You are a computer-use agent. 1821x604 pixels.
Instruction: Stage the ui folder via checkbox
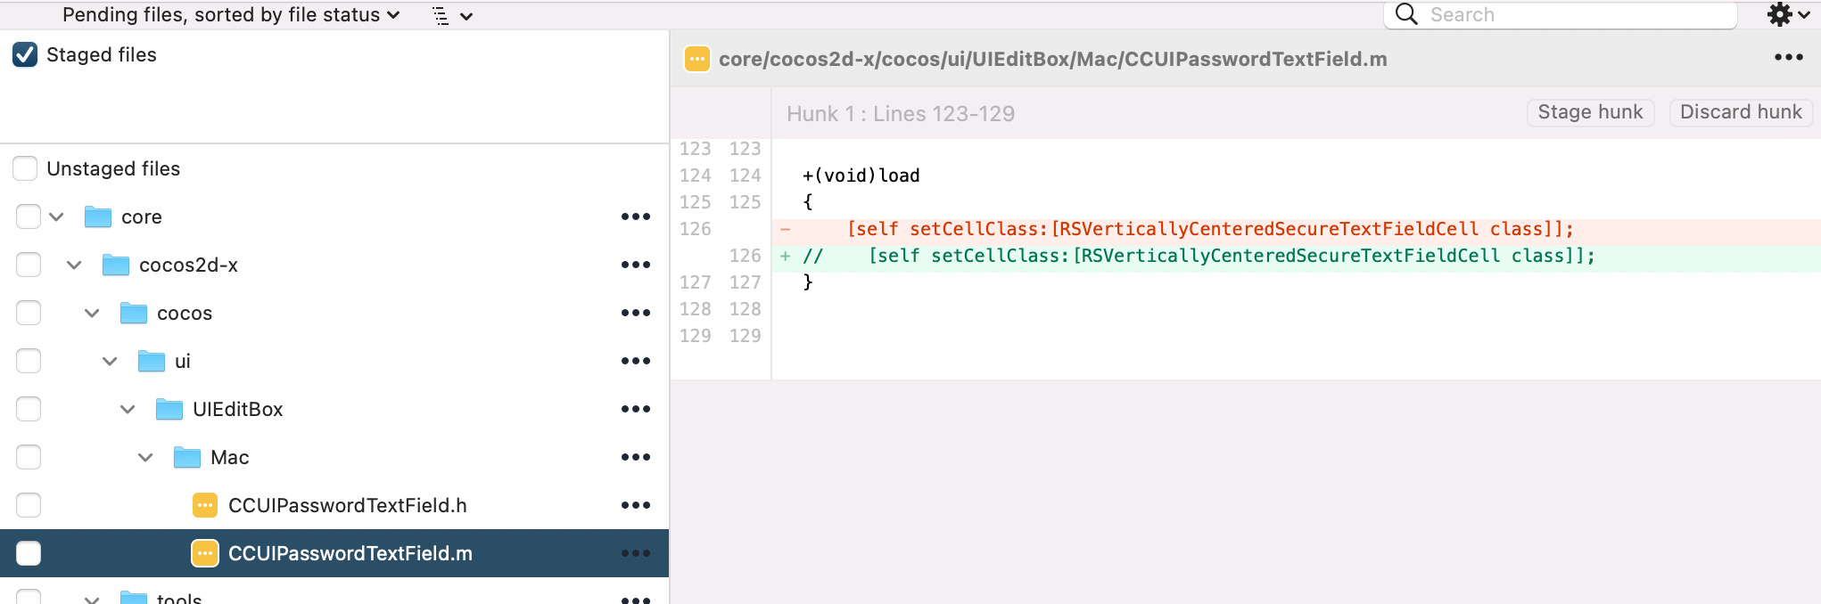pos(29,361)
